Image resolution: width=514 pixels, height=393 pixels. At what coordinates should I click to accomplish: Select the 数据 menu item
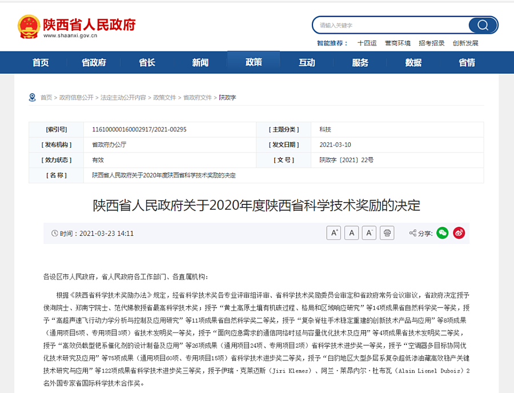[412, 62]
